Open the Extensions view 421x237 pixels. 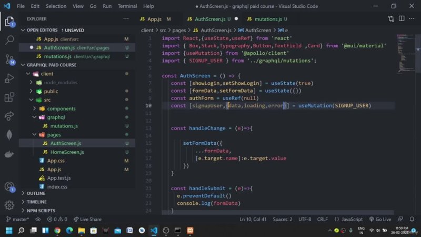pos(9,97)
